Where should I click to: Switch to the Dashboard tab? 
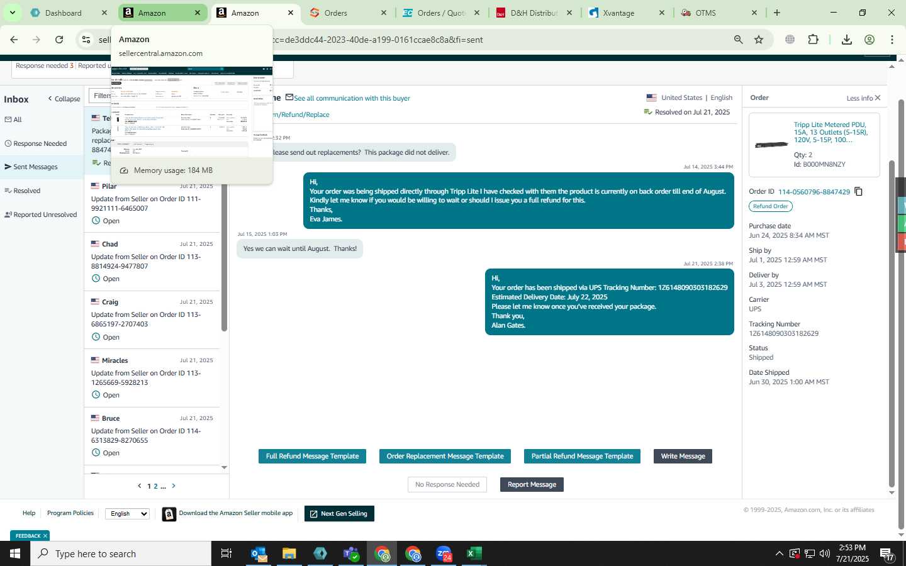[63, 13]
